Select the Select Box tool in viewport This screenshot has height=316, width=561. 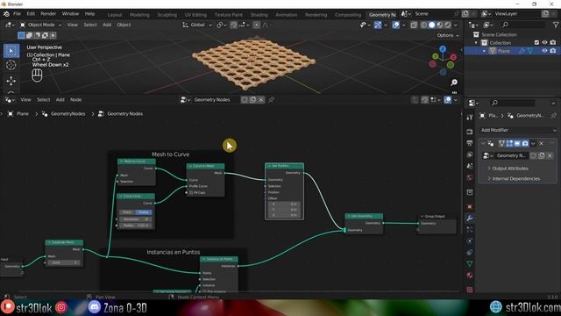pyautogui.click(x=11, y=51)
